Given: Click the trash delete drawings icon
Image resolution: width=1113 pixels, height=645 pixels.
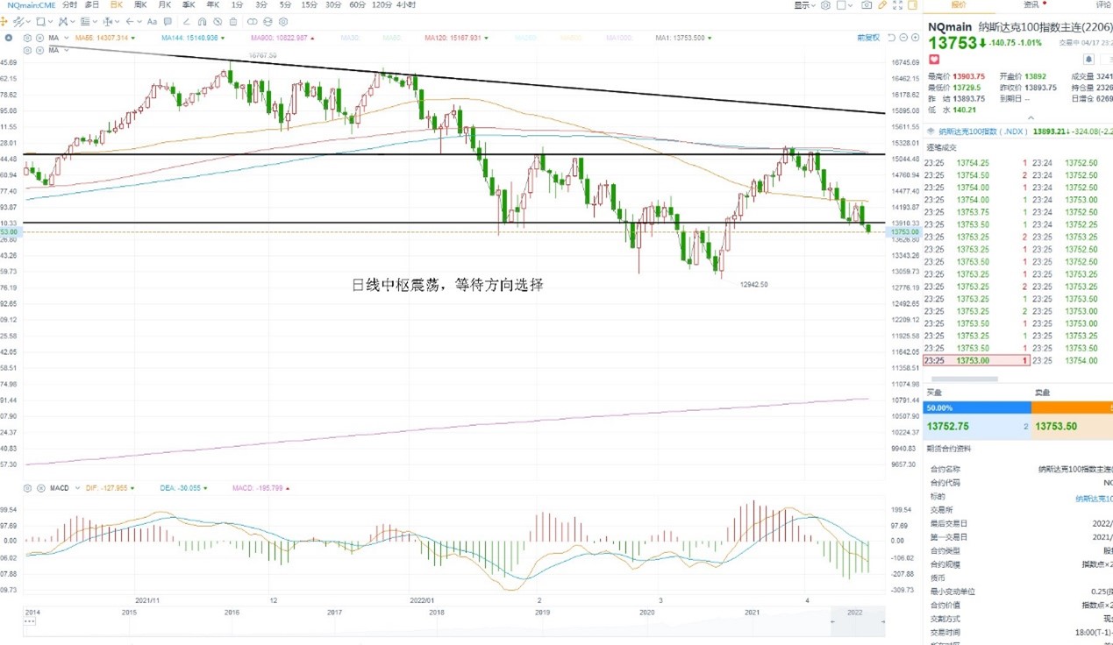Looking at the screenshot, I should pyautogui.click(x=233, y=21).
